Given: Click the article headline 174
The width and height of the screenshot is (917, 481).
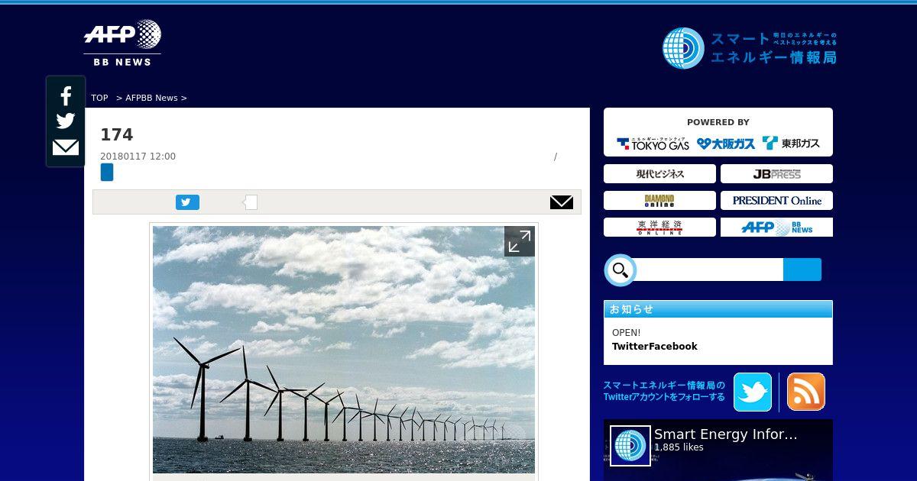Looking at the screenshot, I should [117, 135].
